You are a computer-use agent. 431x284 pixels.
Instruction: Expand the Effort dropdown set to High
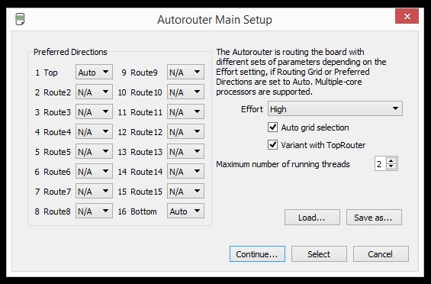(x=335, y=108)
